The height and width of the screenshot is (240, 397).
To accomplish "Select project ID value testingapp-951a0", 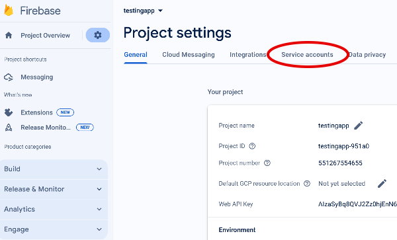I will [343, 146].
